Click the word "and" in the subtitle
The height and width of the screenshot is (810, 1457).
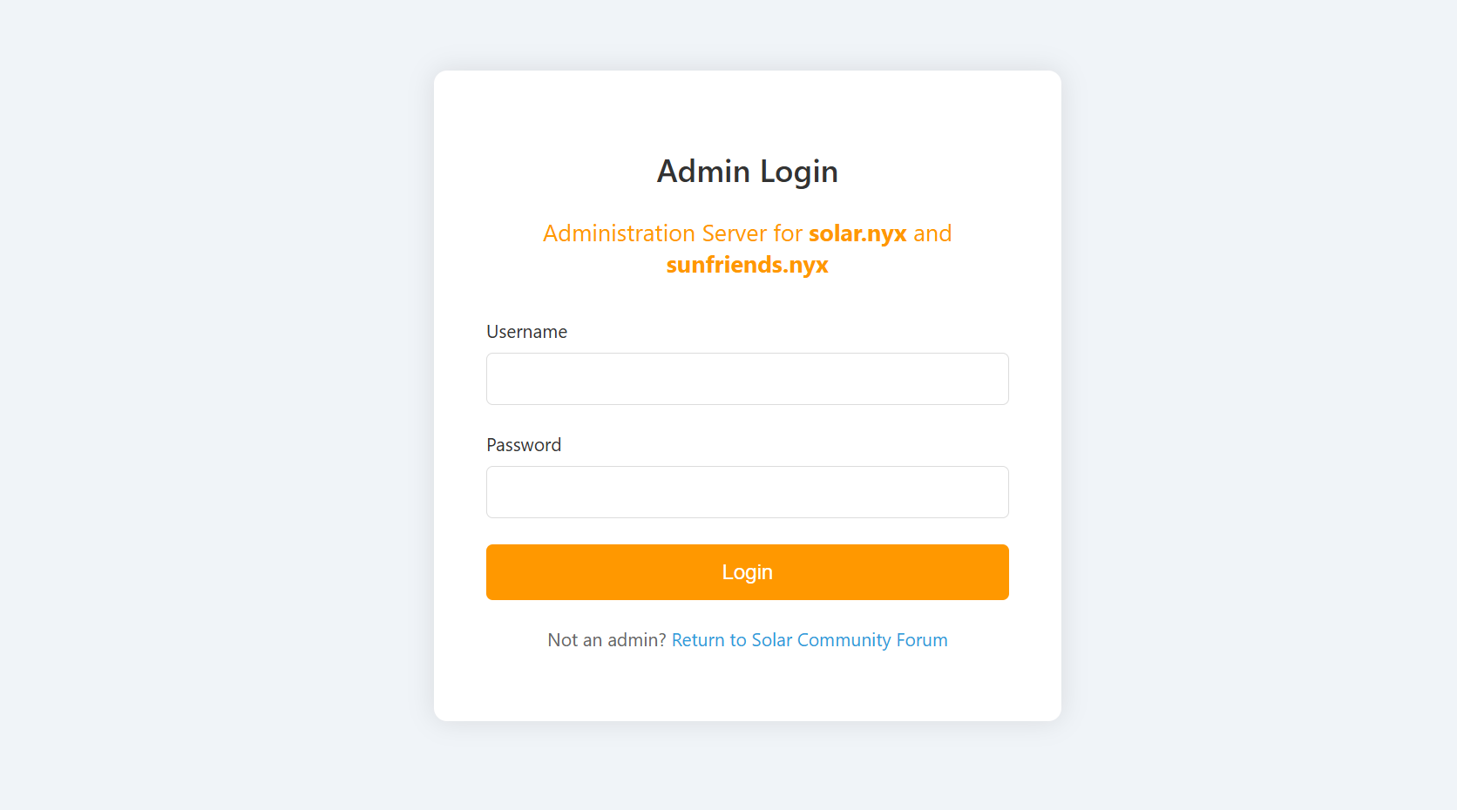click(x=932, y=233)
